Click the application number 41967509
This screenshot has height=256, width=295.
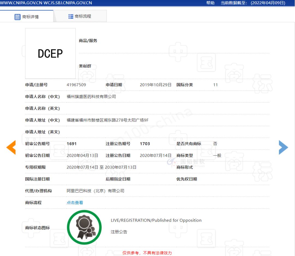click(76, 85)
